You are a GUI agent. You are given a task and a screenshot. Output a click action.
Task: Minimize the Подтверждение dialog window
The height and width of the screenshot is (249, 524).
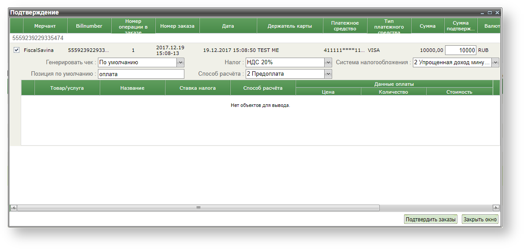click(x=483, y=13)
